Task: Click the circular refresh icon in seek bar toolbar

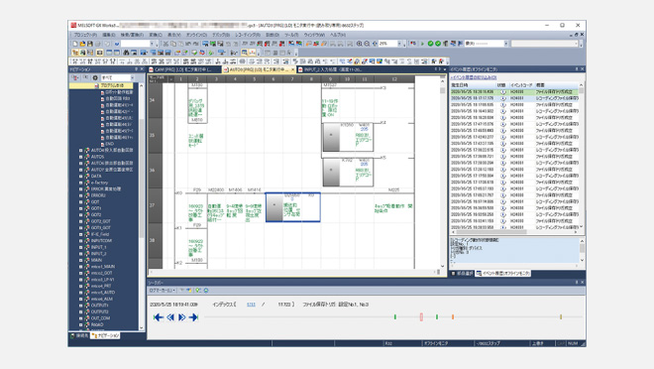Action: coord(206,290)
